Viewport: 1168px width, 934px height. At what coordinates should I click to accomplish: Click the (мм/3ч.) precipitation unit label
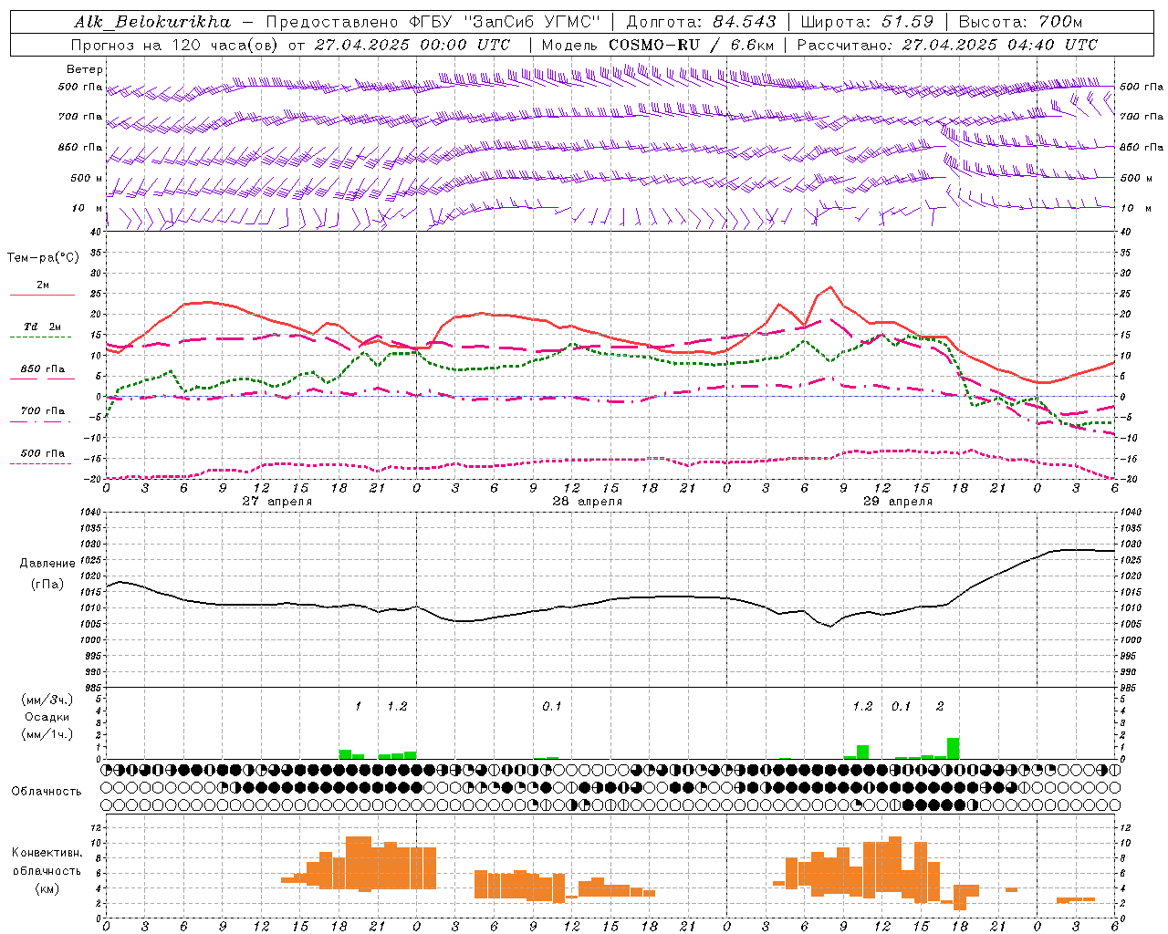(x=45, y=700)
